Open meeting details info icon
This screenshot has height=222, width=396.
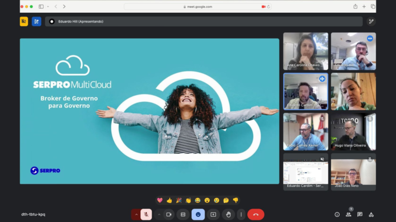tap(337, 214)
